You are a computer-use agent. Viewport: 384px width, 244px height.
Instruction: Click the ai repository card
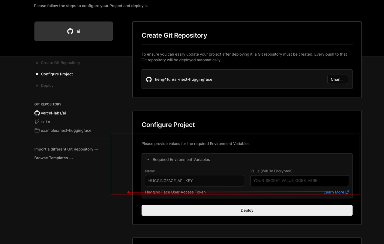pyautogui.click(x=73, y=31)
